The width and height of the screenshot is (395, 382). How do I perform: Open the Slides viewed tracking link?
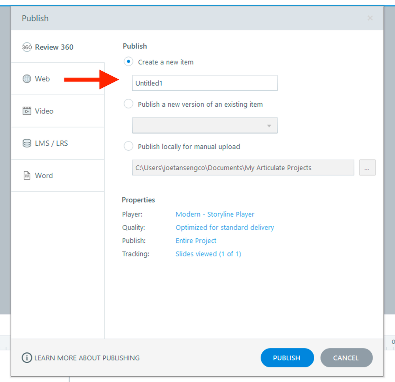[x=208, y=254]
